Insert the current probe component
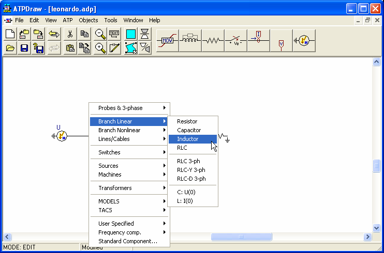 coord(258,41)
